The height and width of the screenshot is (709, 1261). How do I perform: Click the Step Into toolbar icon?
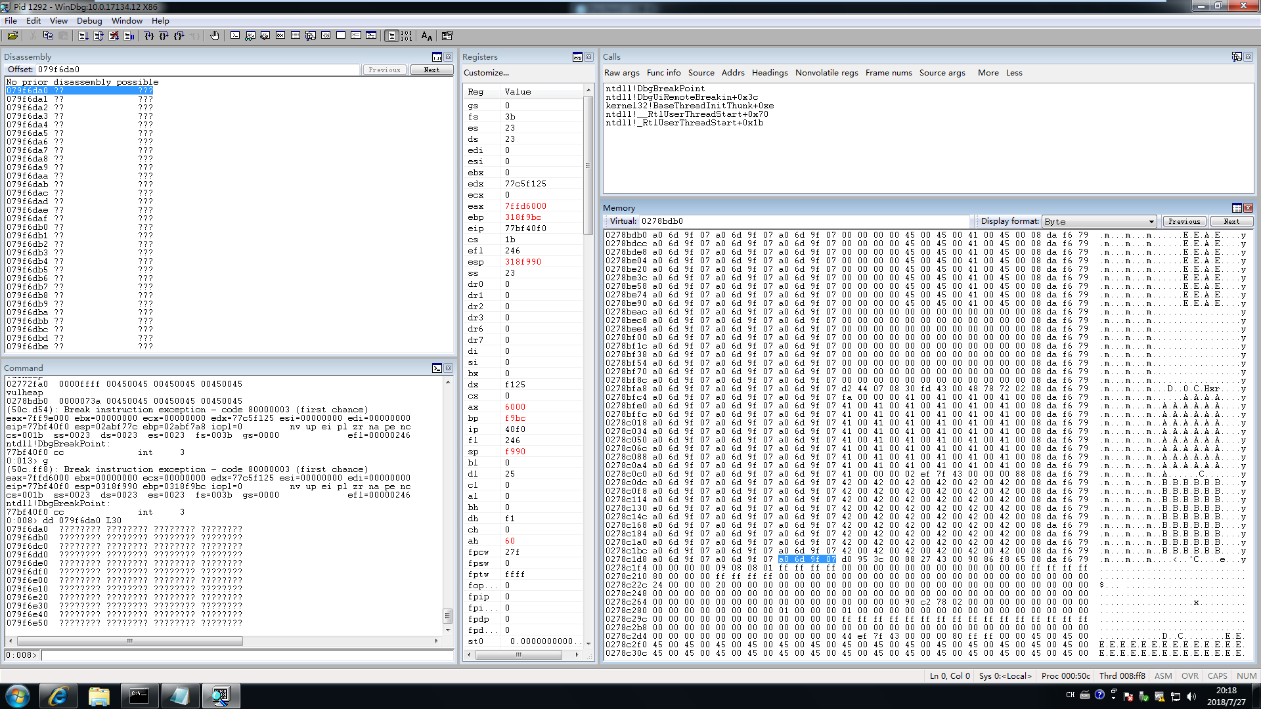click(149, 35)
